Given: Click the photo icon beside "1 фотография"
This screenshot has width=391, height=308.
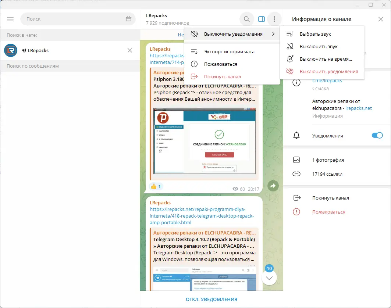Looking at the screenshot, I should [x=297, y=160].
